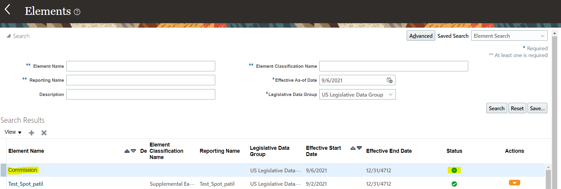Open the Saved Search dropdown
The height and width of the screenshot is (189, 561).
[509, 36]
